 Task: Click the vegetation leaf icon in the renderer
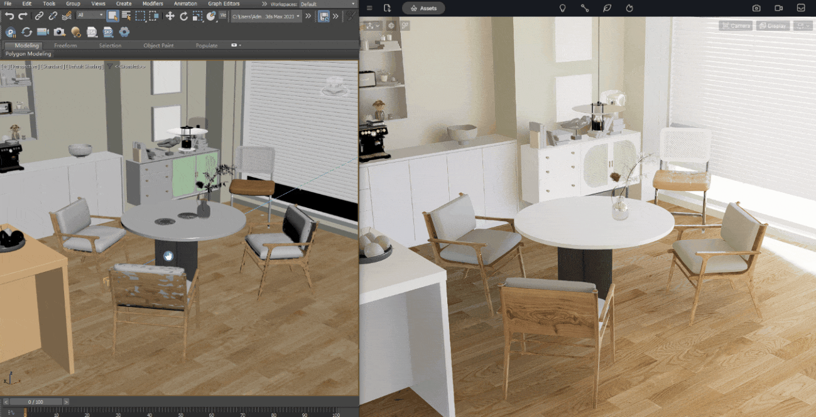click(607, 8)
